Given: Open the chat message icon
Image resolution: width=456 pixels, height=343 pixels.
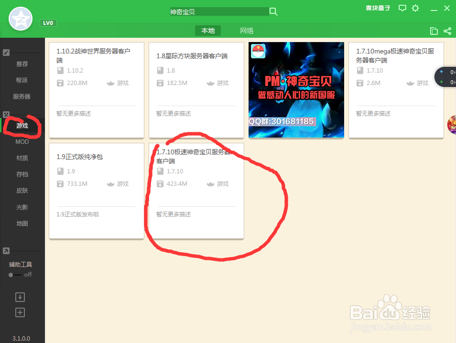Looking at the screenshot, I should (402, 8).
